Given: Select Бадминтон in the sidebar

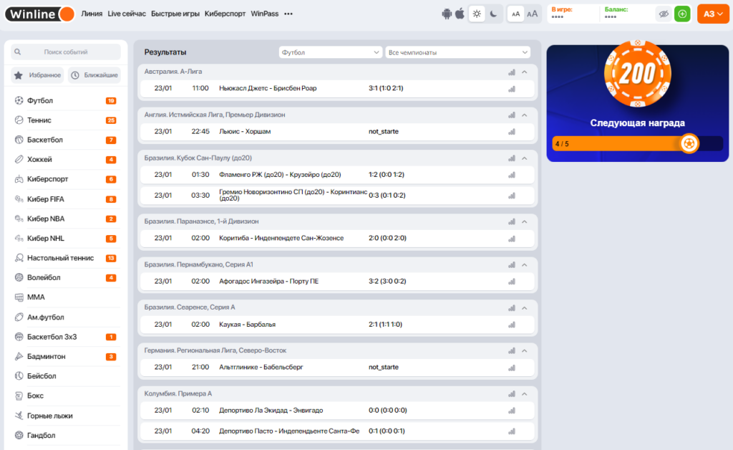Looking at the screenshot, I should (x=66, y=356).
